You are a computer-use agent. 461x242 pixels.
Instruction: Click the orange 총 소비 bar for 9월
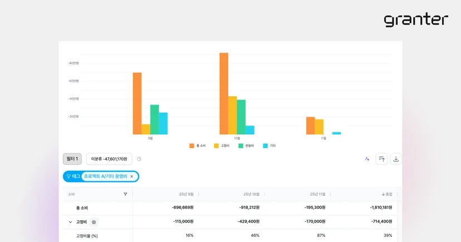[x=137, y=103]
